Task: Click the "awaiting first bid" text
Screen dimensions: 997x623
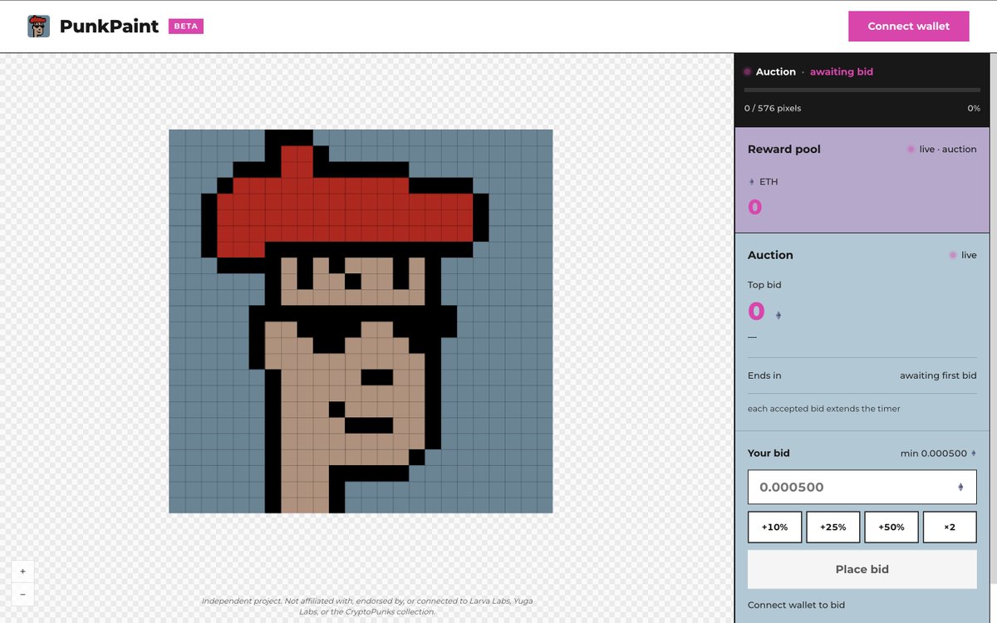Action: (x=938, y=375)
